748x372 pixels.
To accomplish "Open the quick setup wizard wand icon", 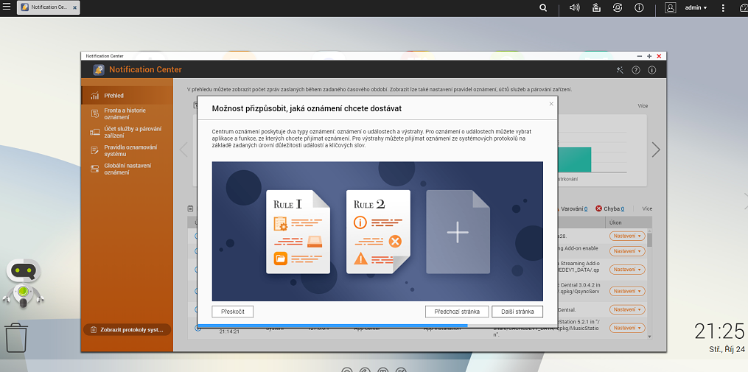I will pyautogui.click(x=620, y=70).
